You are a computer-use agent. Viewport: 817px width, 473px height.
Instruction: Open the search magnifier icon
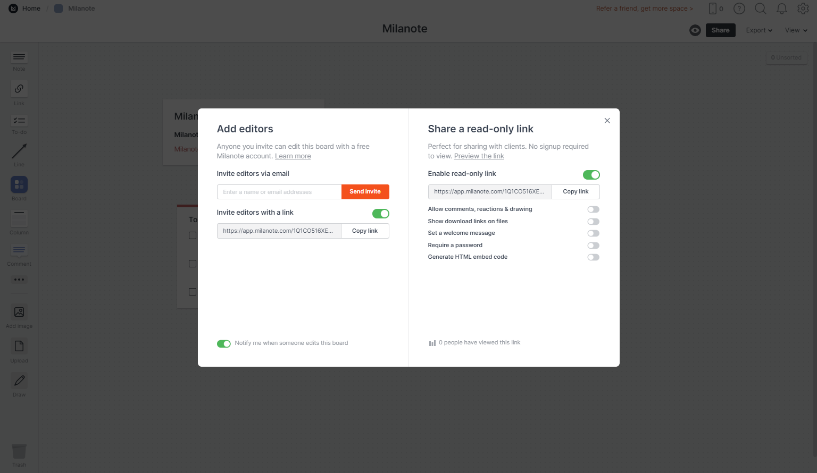(x=761, y=9)
